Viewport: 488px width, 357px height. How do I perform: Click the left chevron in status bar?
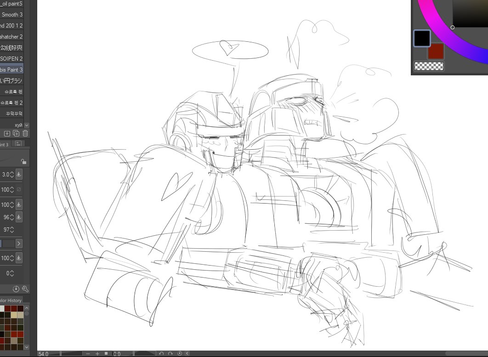click(187, 354)
